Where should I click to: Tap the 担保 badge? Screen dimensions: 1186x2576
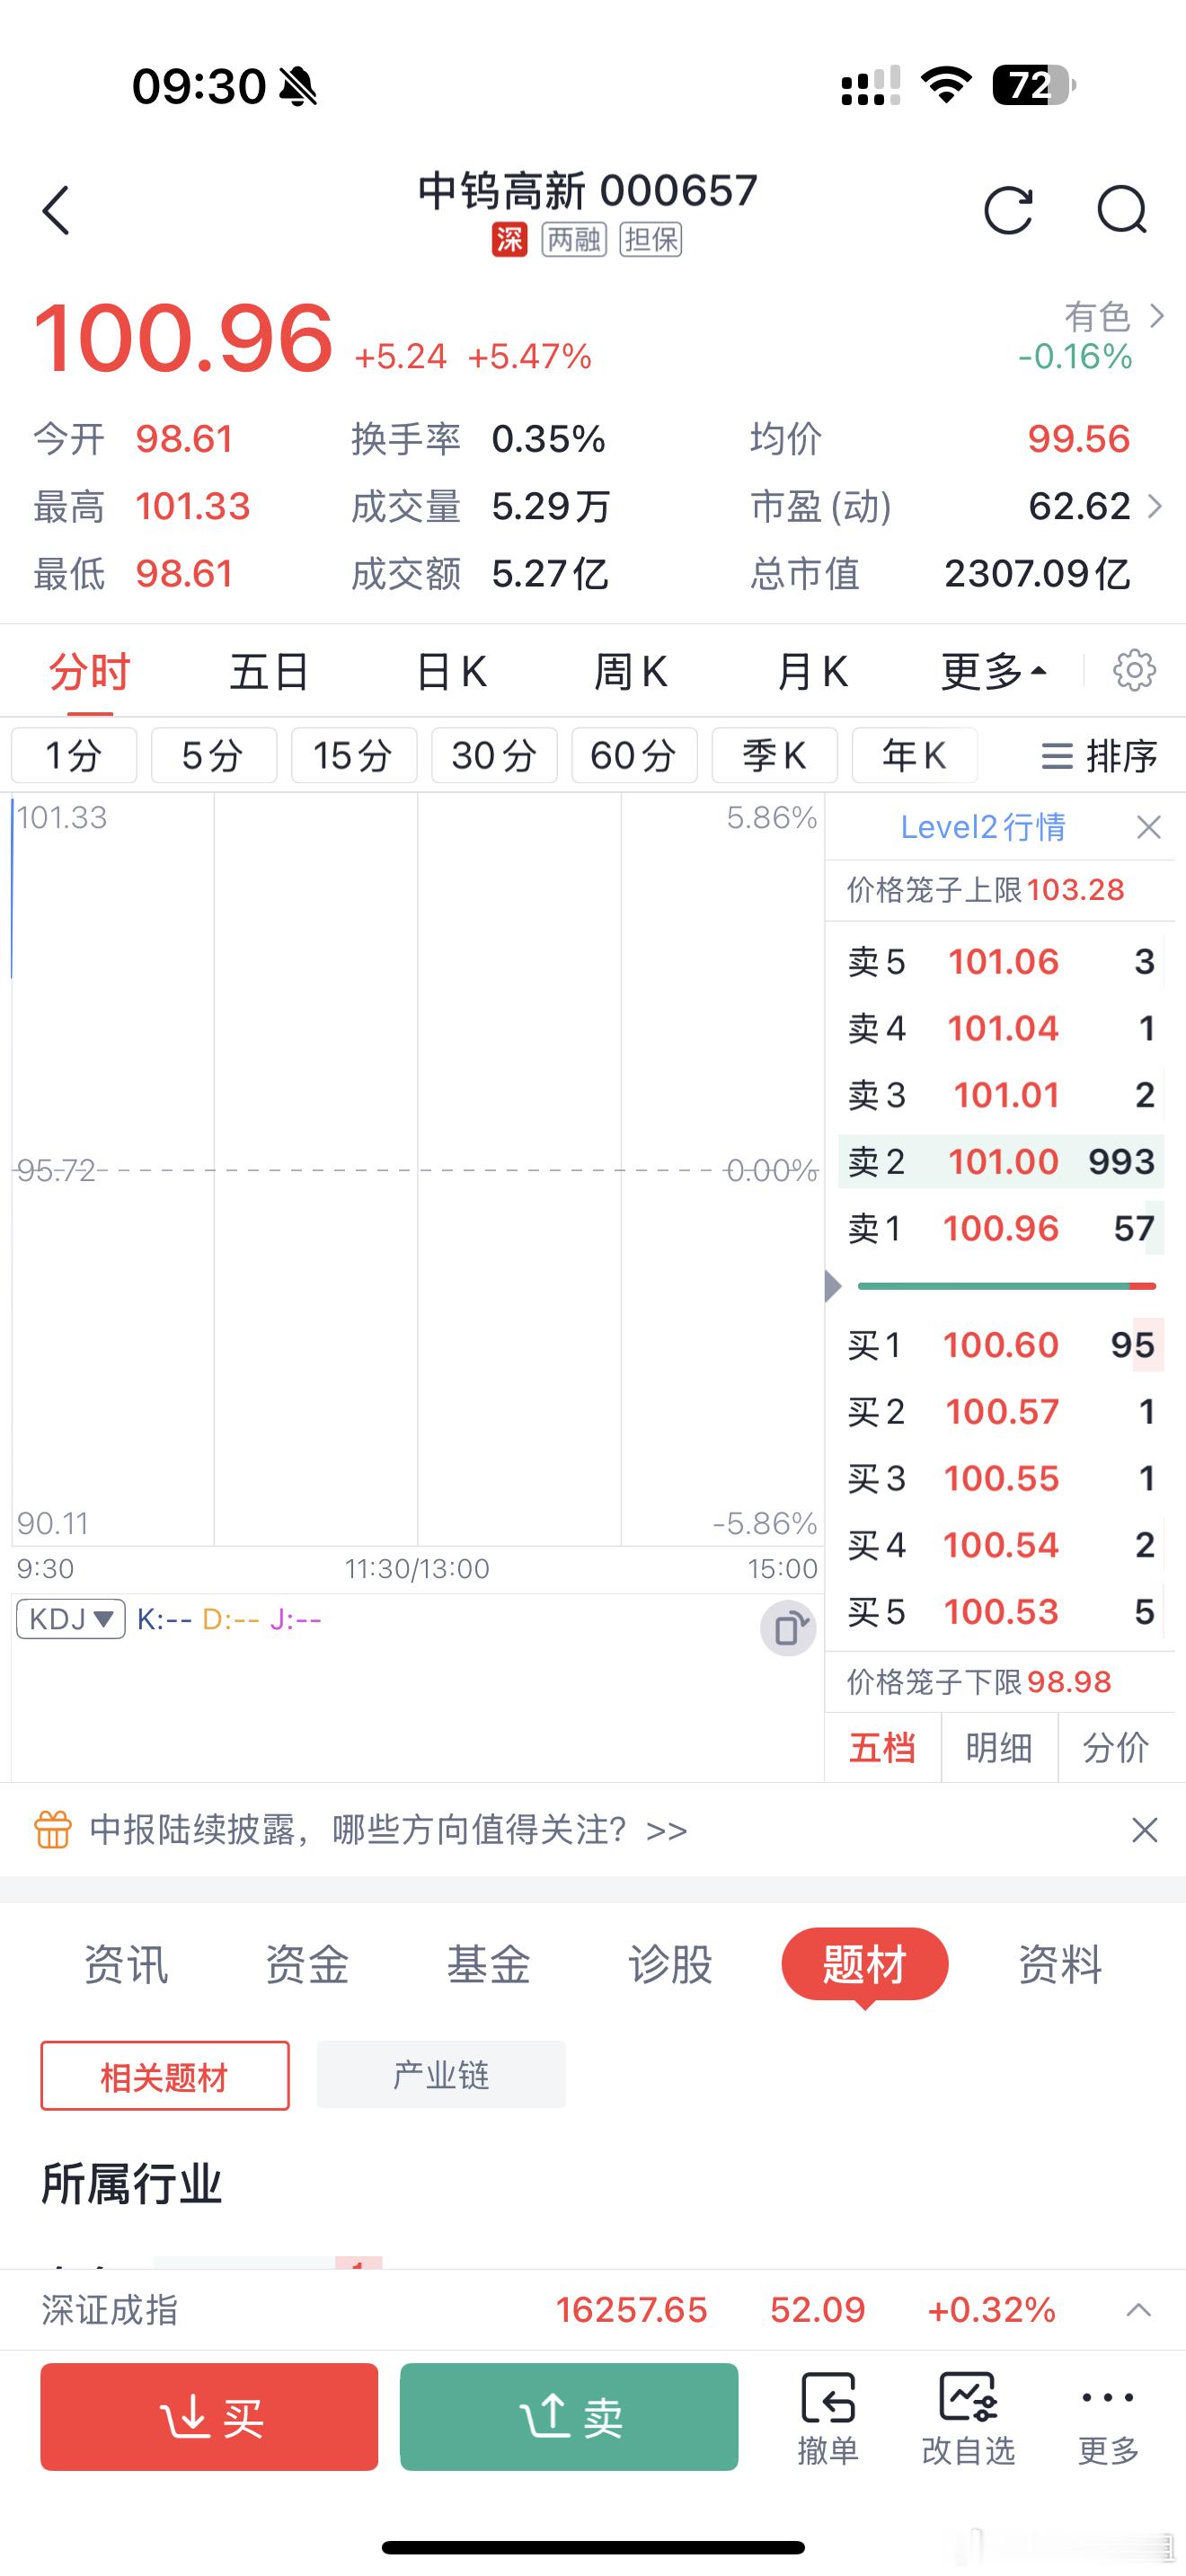click(651, 239)
